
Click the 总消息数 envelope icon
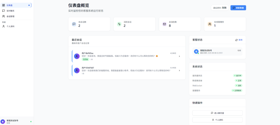(164, 24)
